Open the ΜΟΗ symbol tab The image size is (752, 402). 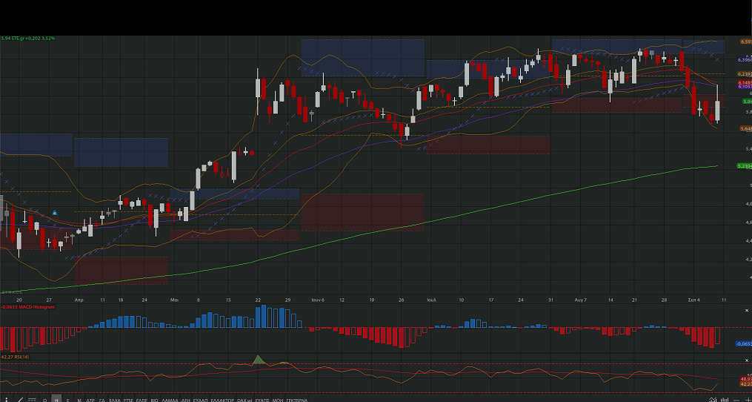[x=278, y=400]
